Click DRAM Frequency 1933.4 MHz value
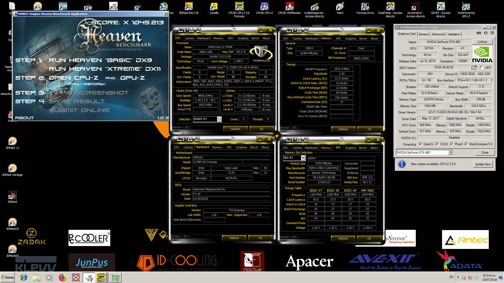 pyautogui.click(x=342, y=69)
